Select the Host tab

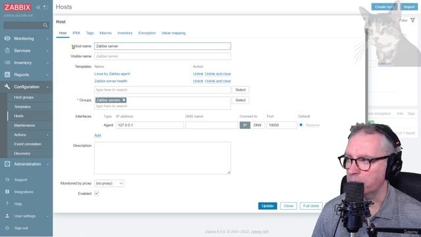click(x=62, y=33)
